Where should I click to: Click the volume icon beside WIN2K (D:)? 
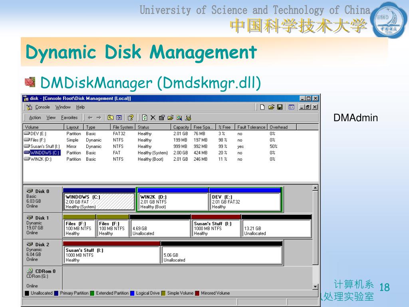(27, 159)
